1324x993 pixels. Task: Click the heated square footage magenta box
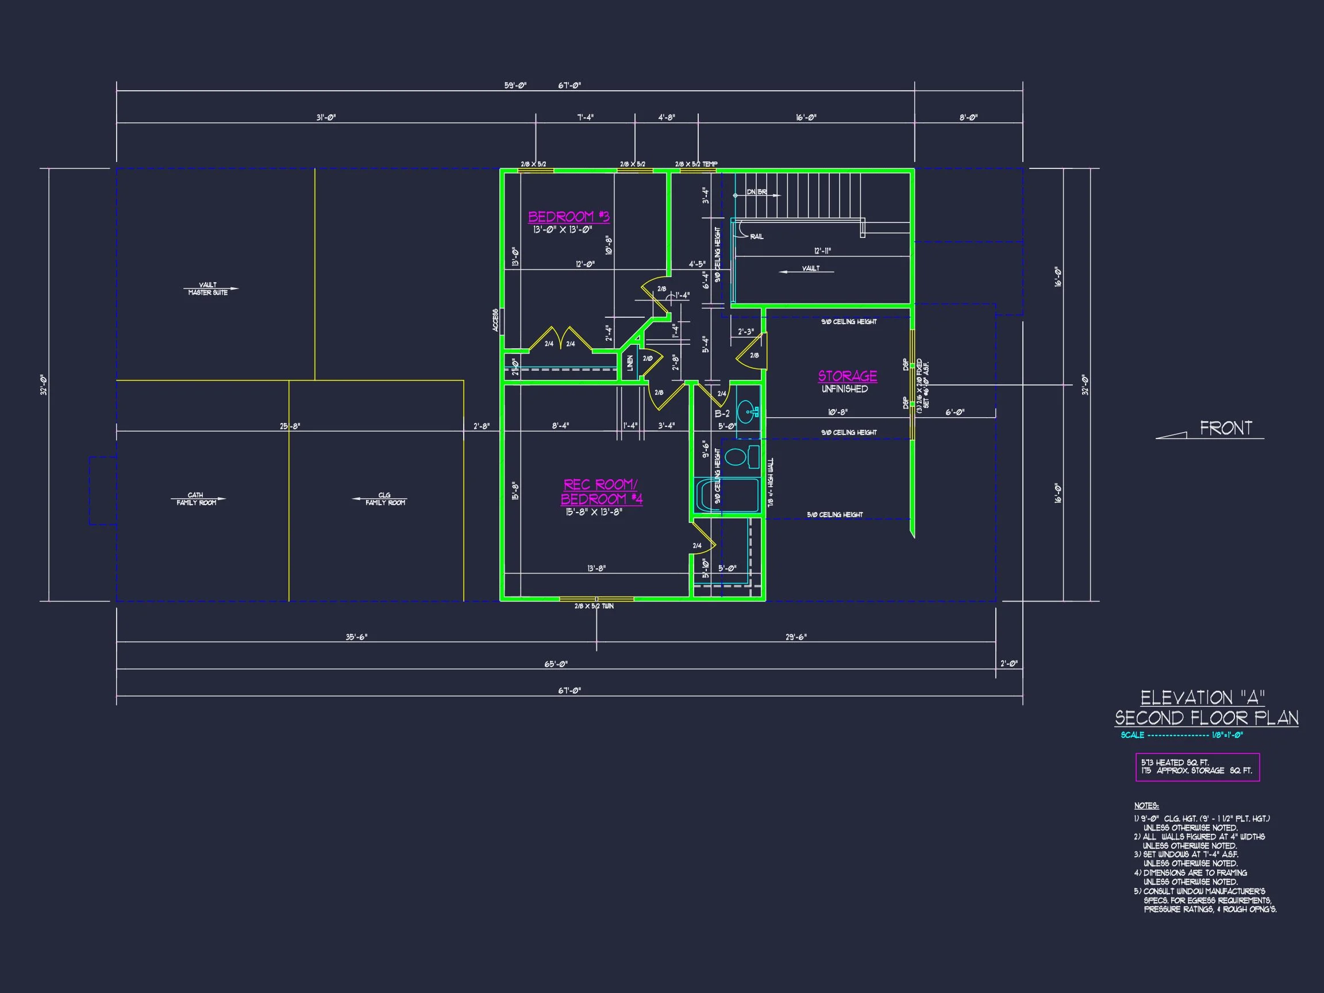(1197, 767)
